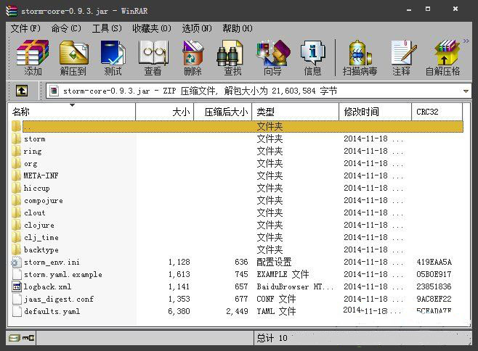Open the 收藏夹(O) menu
This screenshot has width=478, height=351.
(x=152, y=28)
